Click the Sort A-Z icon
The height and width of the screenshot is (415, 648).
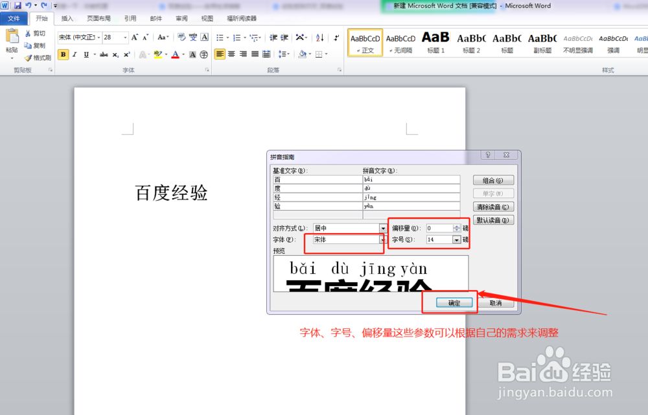point(320,38)
